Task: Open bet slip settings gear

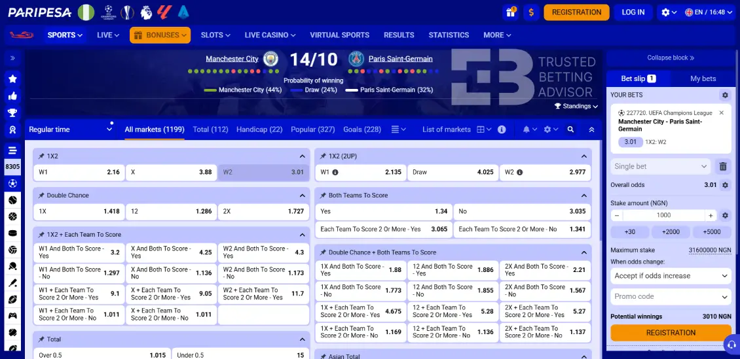Action: 725,95
